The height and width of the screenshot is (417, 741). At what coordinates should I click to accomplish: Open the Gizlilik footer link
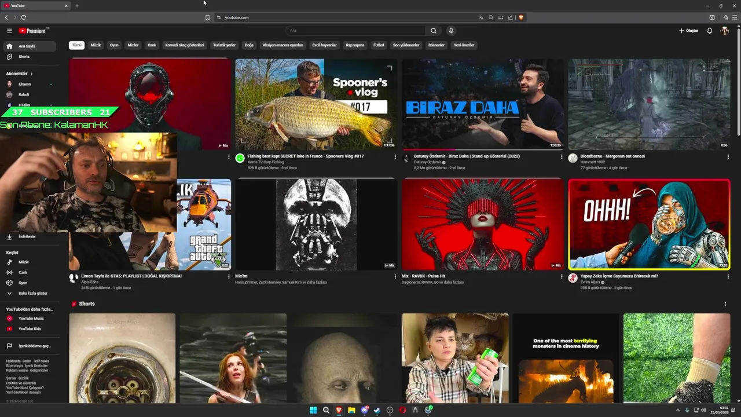(23, 378)
